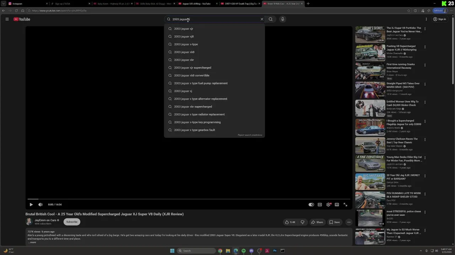Click Report search predictions link
Screen dimensions: 455x255
click(x=250, y=135)
